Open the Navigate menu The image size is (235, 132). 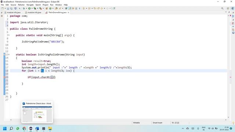30,5
